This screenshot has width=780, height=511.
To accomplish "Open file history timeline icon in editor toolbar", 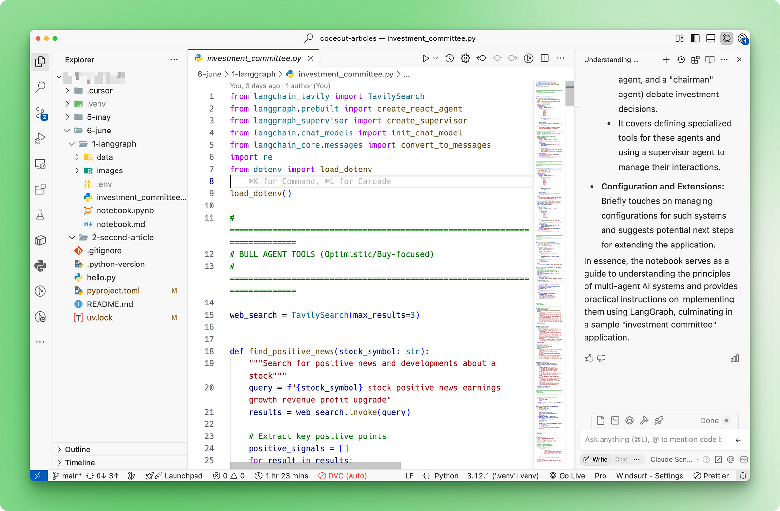I will [x=449, y=58].
